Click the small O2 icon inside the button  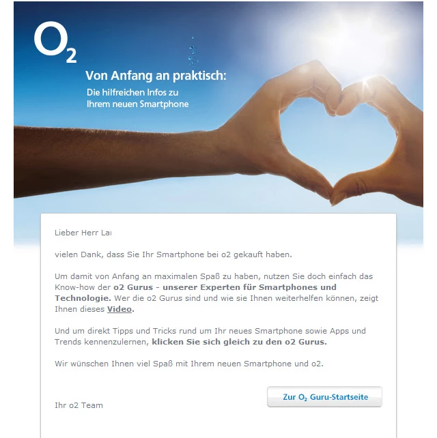pos(302,397)
